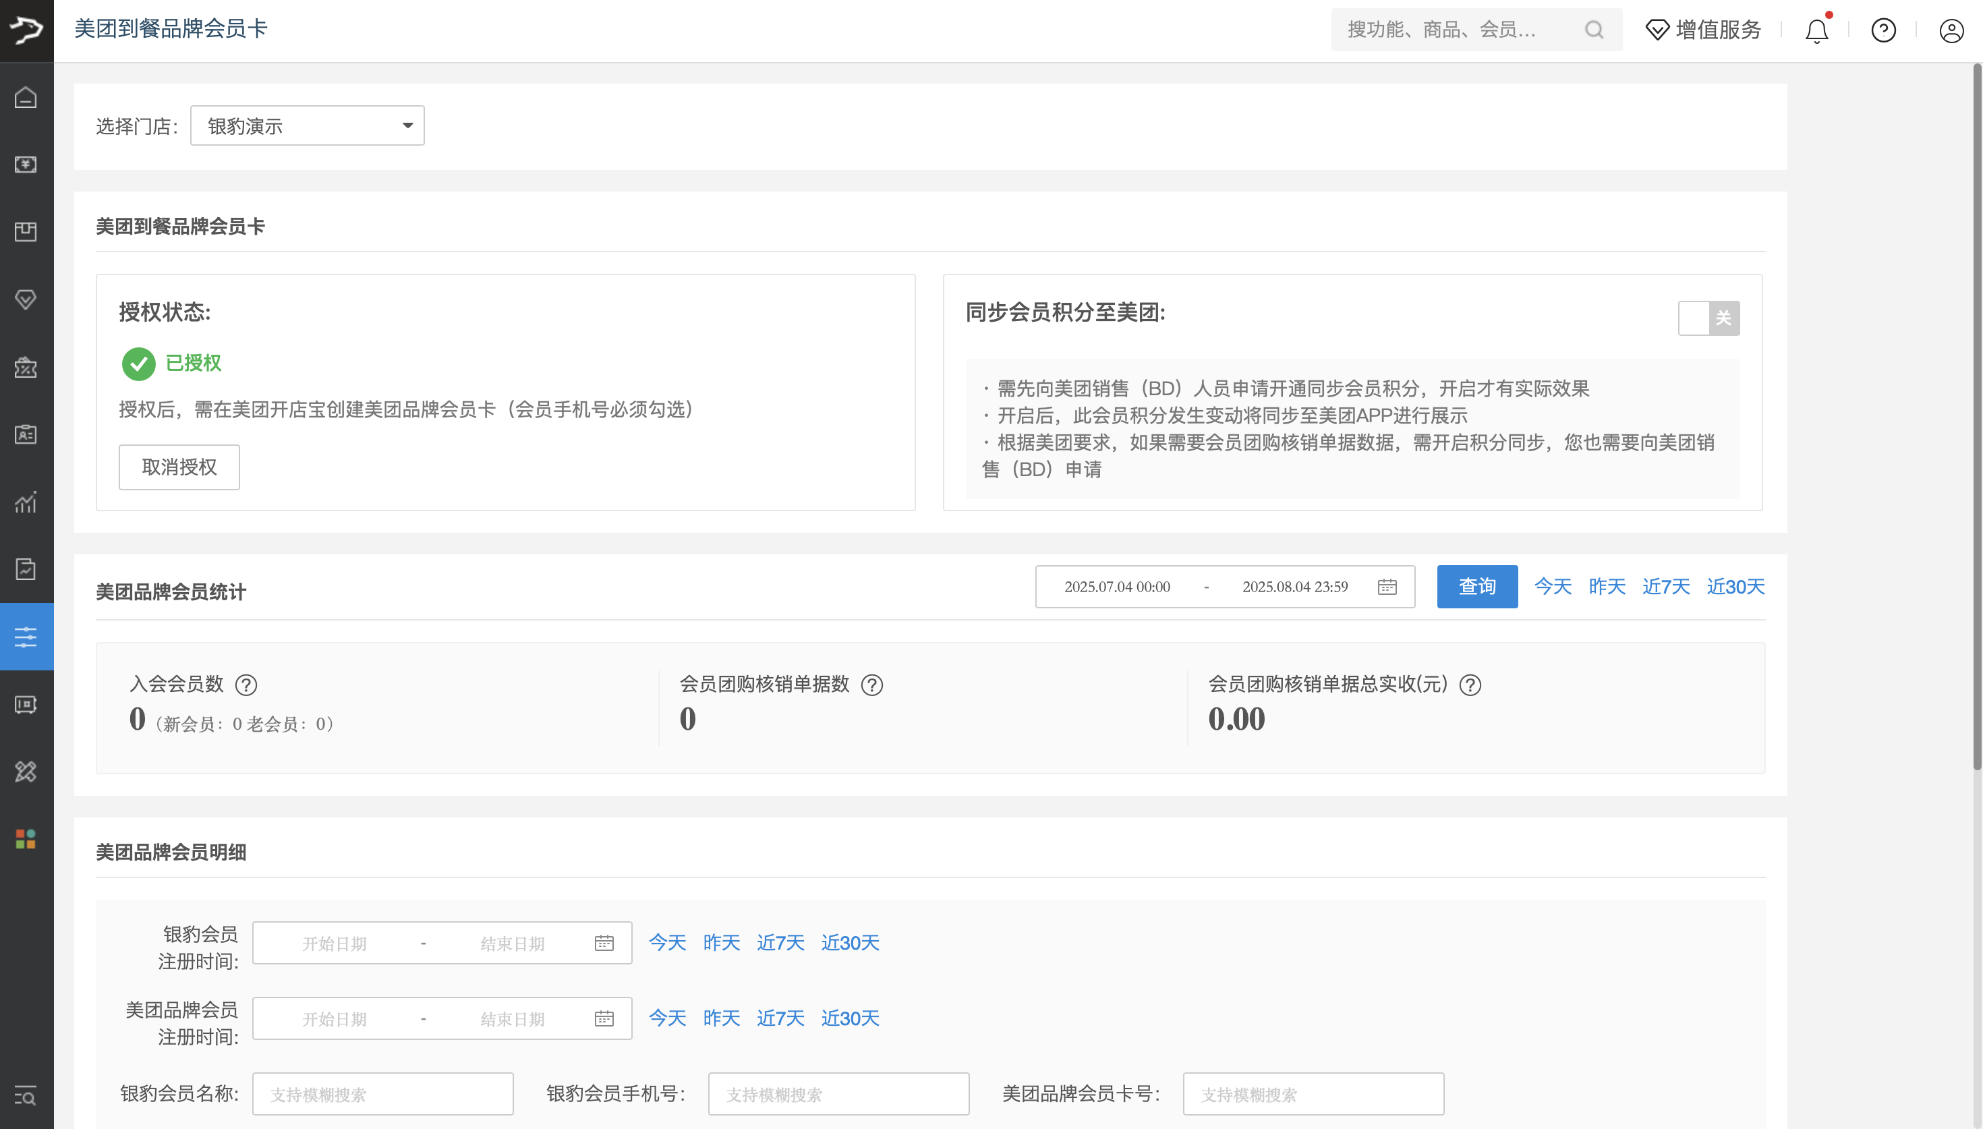The width and height of the screenshot is (1983, 1129).
Task: Click the dolphin logo icon in the sidebar
Action: (x=26, y=30)
